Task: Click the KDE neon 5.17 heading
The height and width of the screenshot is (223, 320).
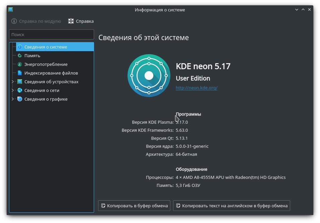Action: pyautogui.click(x=203, y=66)
